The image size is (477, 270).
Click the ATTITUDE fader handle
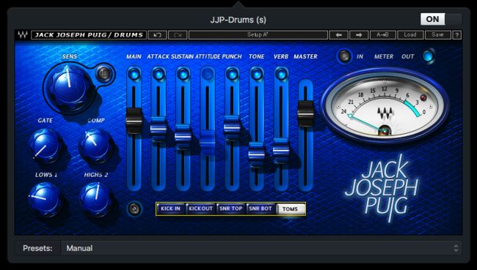208,142
